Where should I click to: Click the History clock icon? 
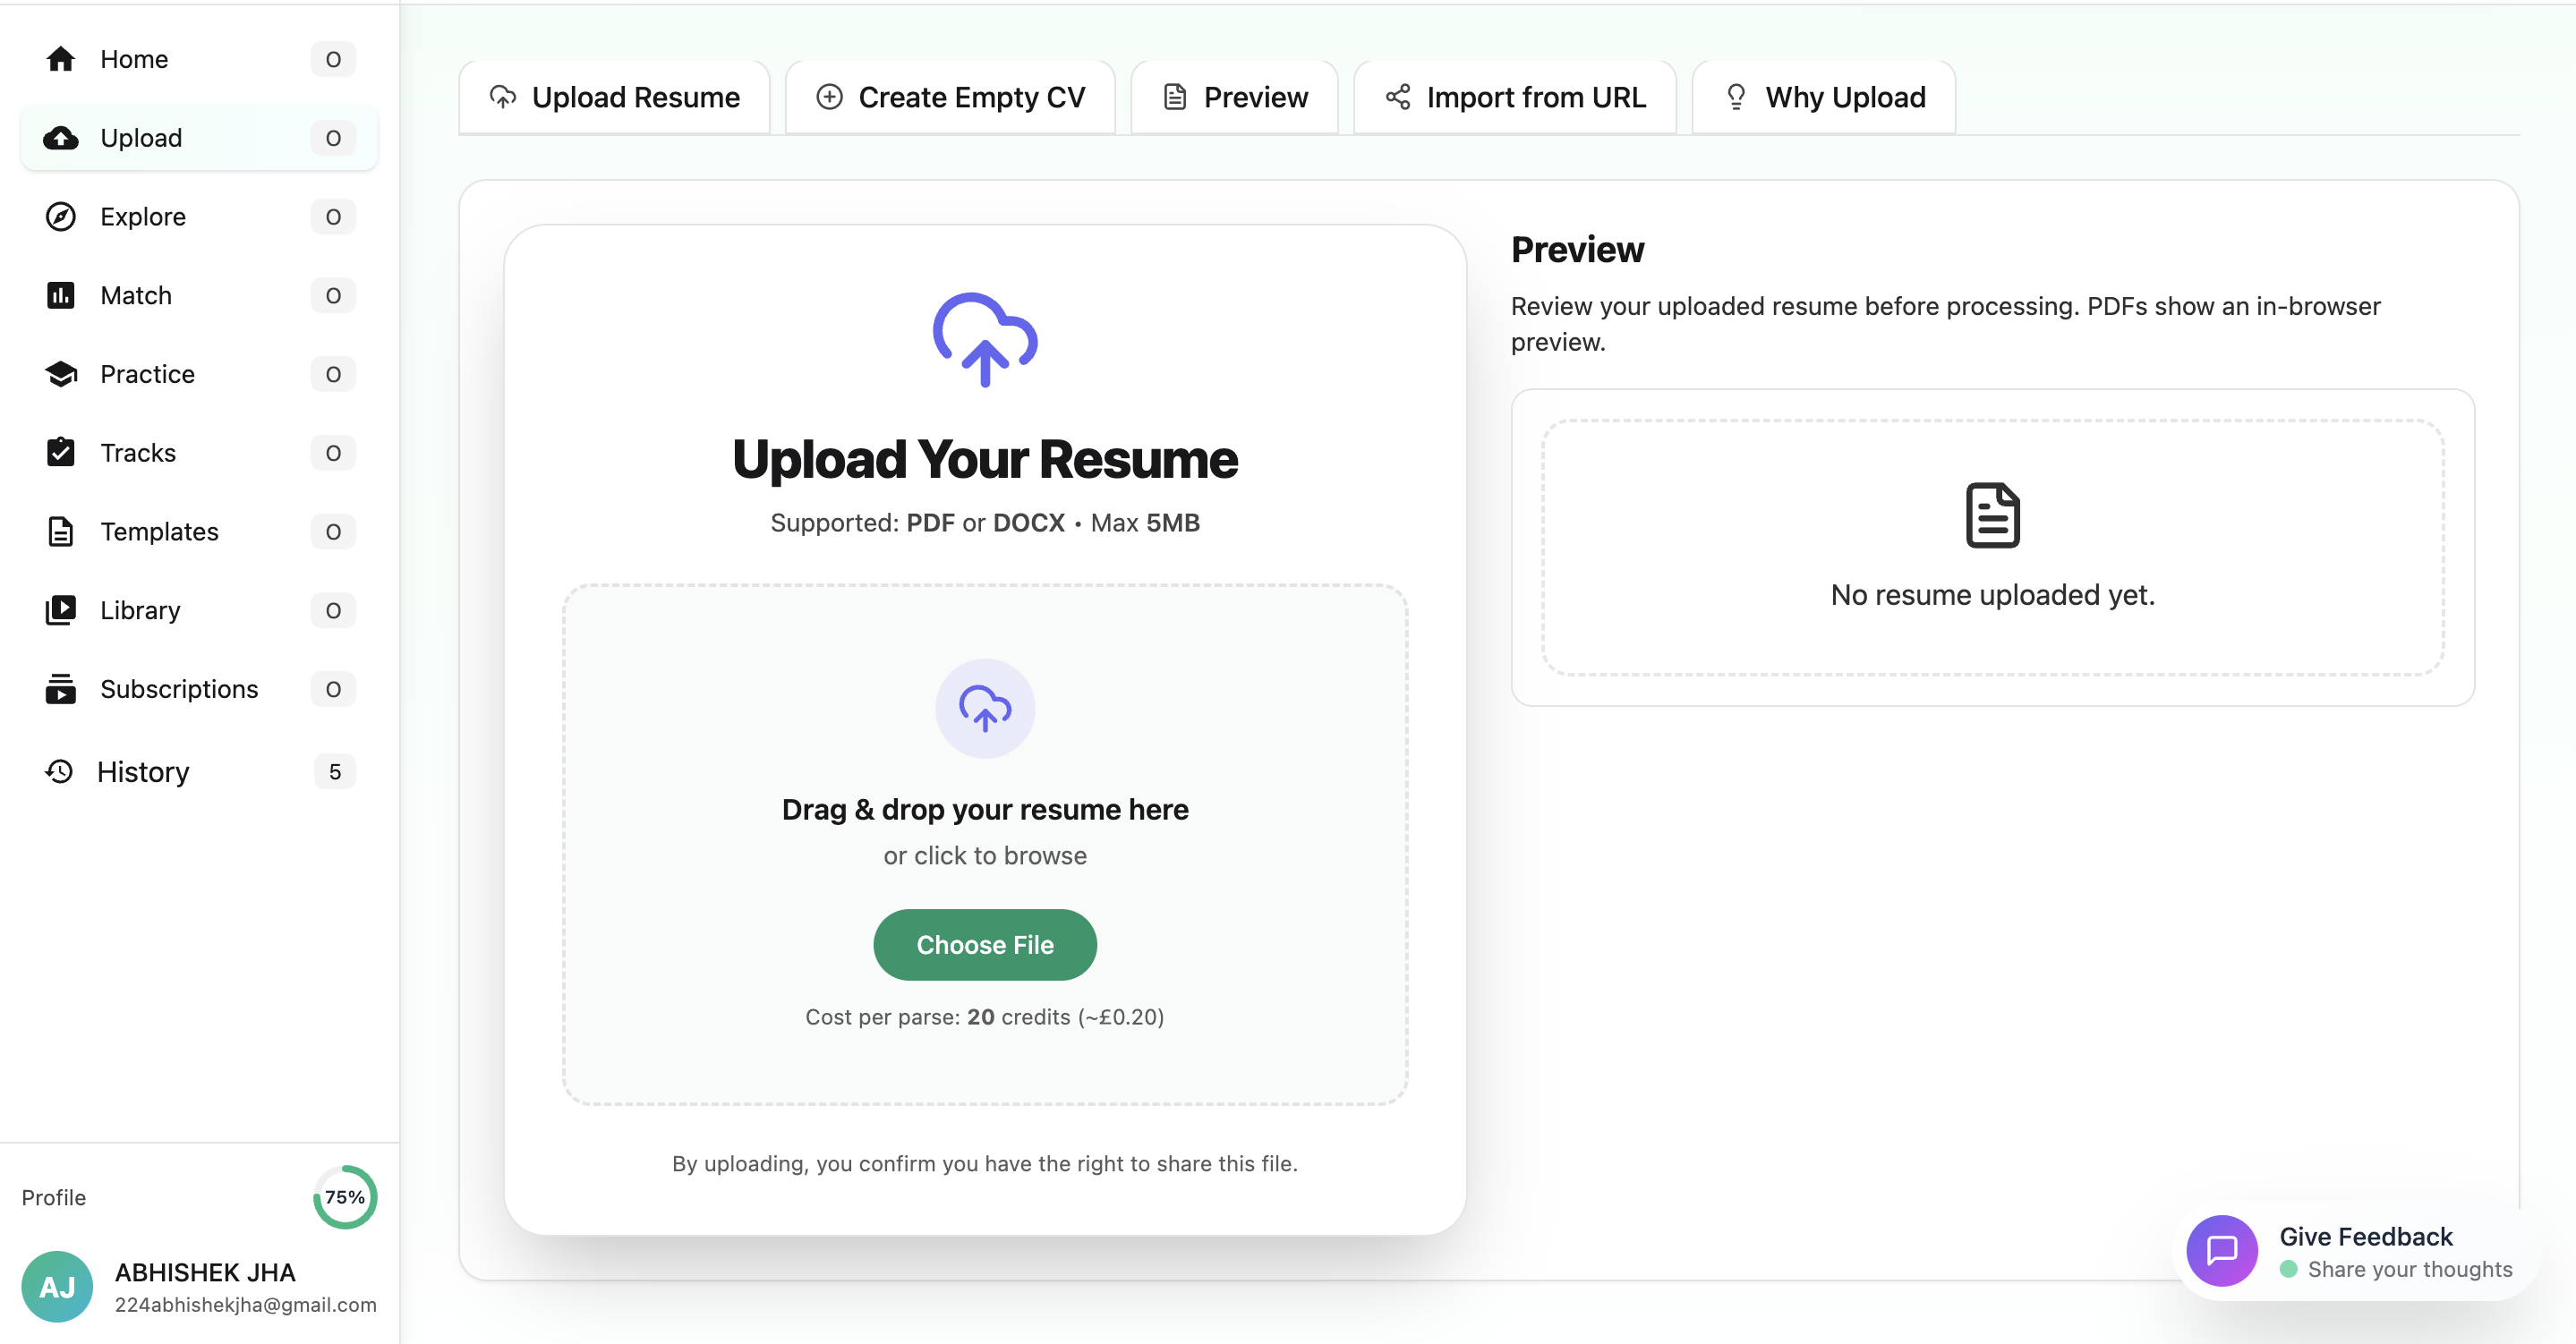60,771
